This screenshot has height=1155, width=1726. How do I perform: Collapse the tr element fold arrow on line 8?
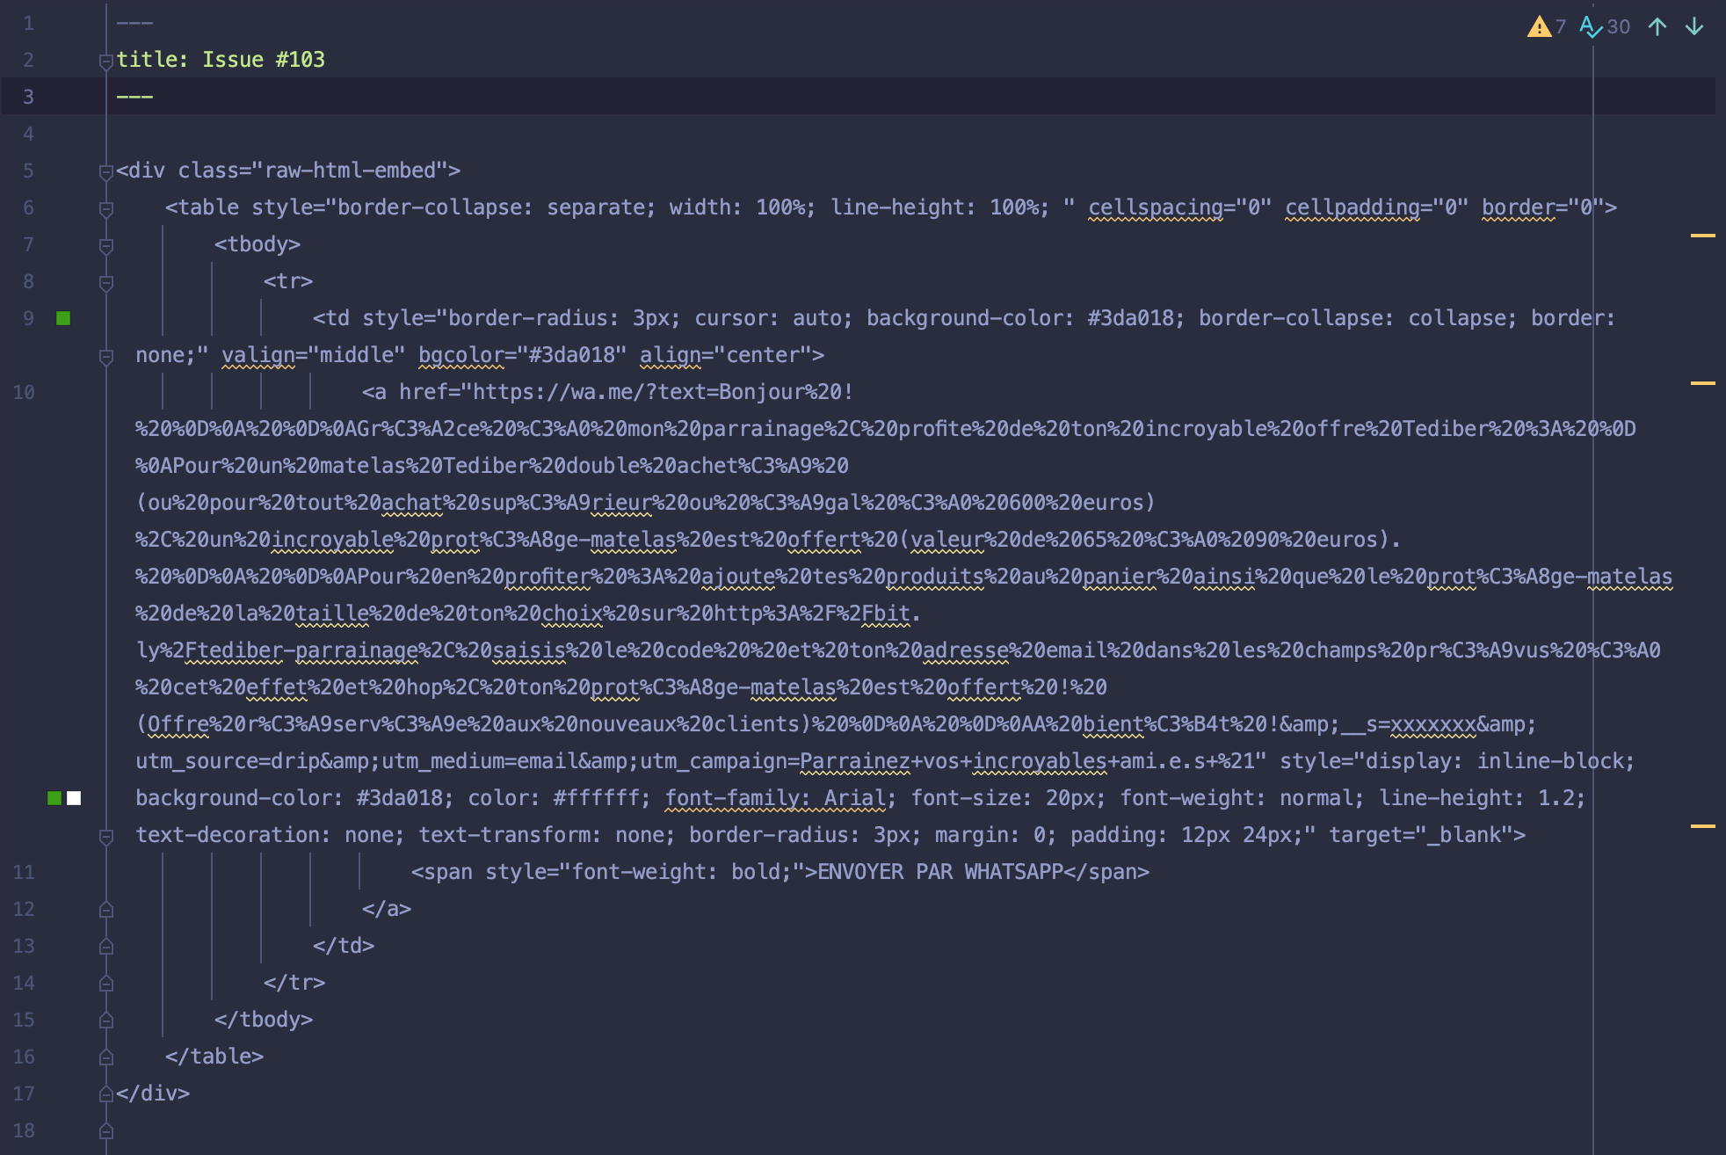click(x=105, y=281)
